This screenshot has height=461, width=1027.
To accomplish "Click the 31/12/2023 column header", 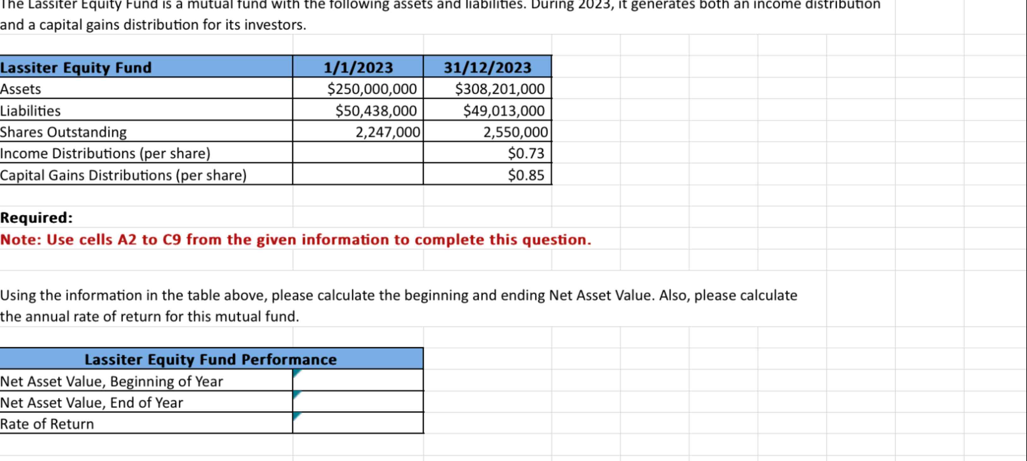I will (x=487, y=67).
